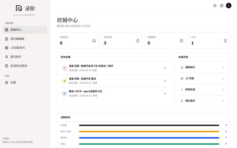Click the 设置 gear icon

coord(7,83)
